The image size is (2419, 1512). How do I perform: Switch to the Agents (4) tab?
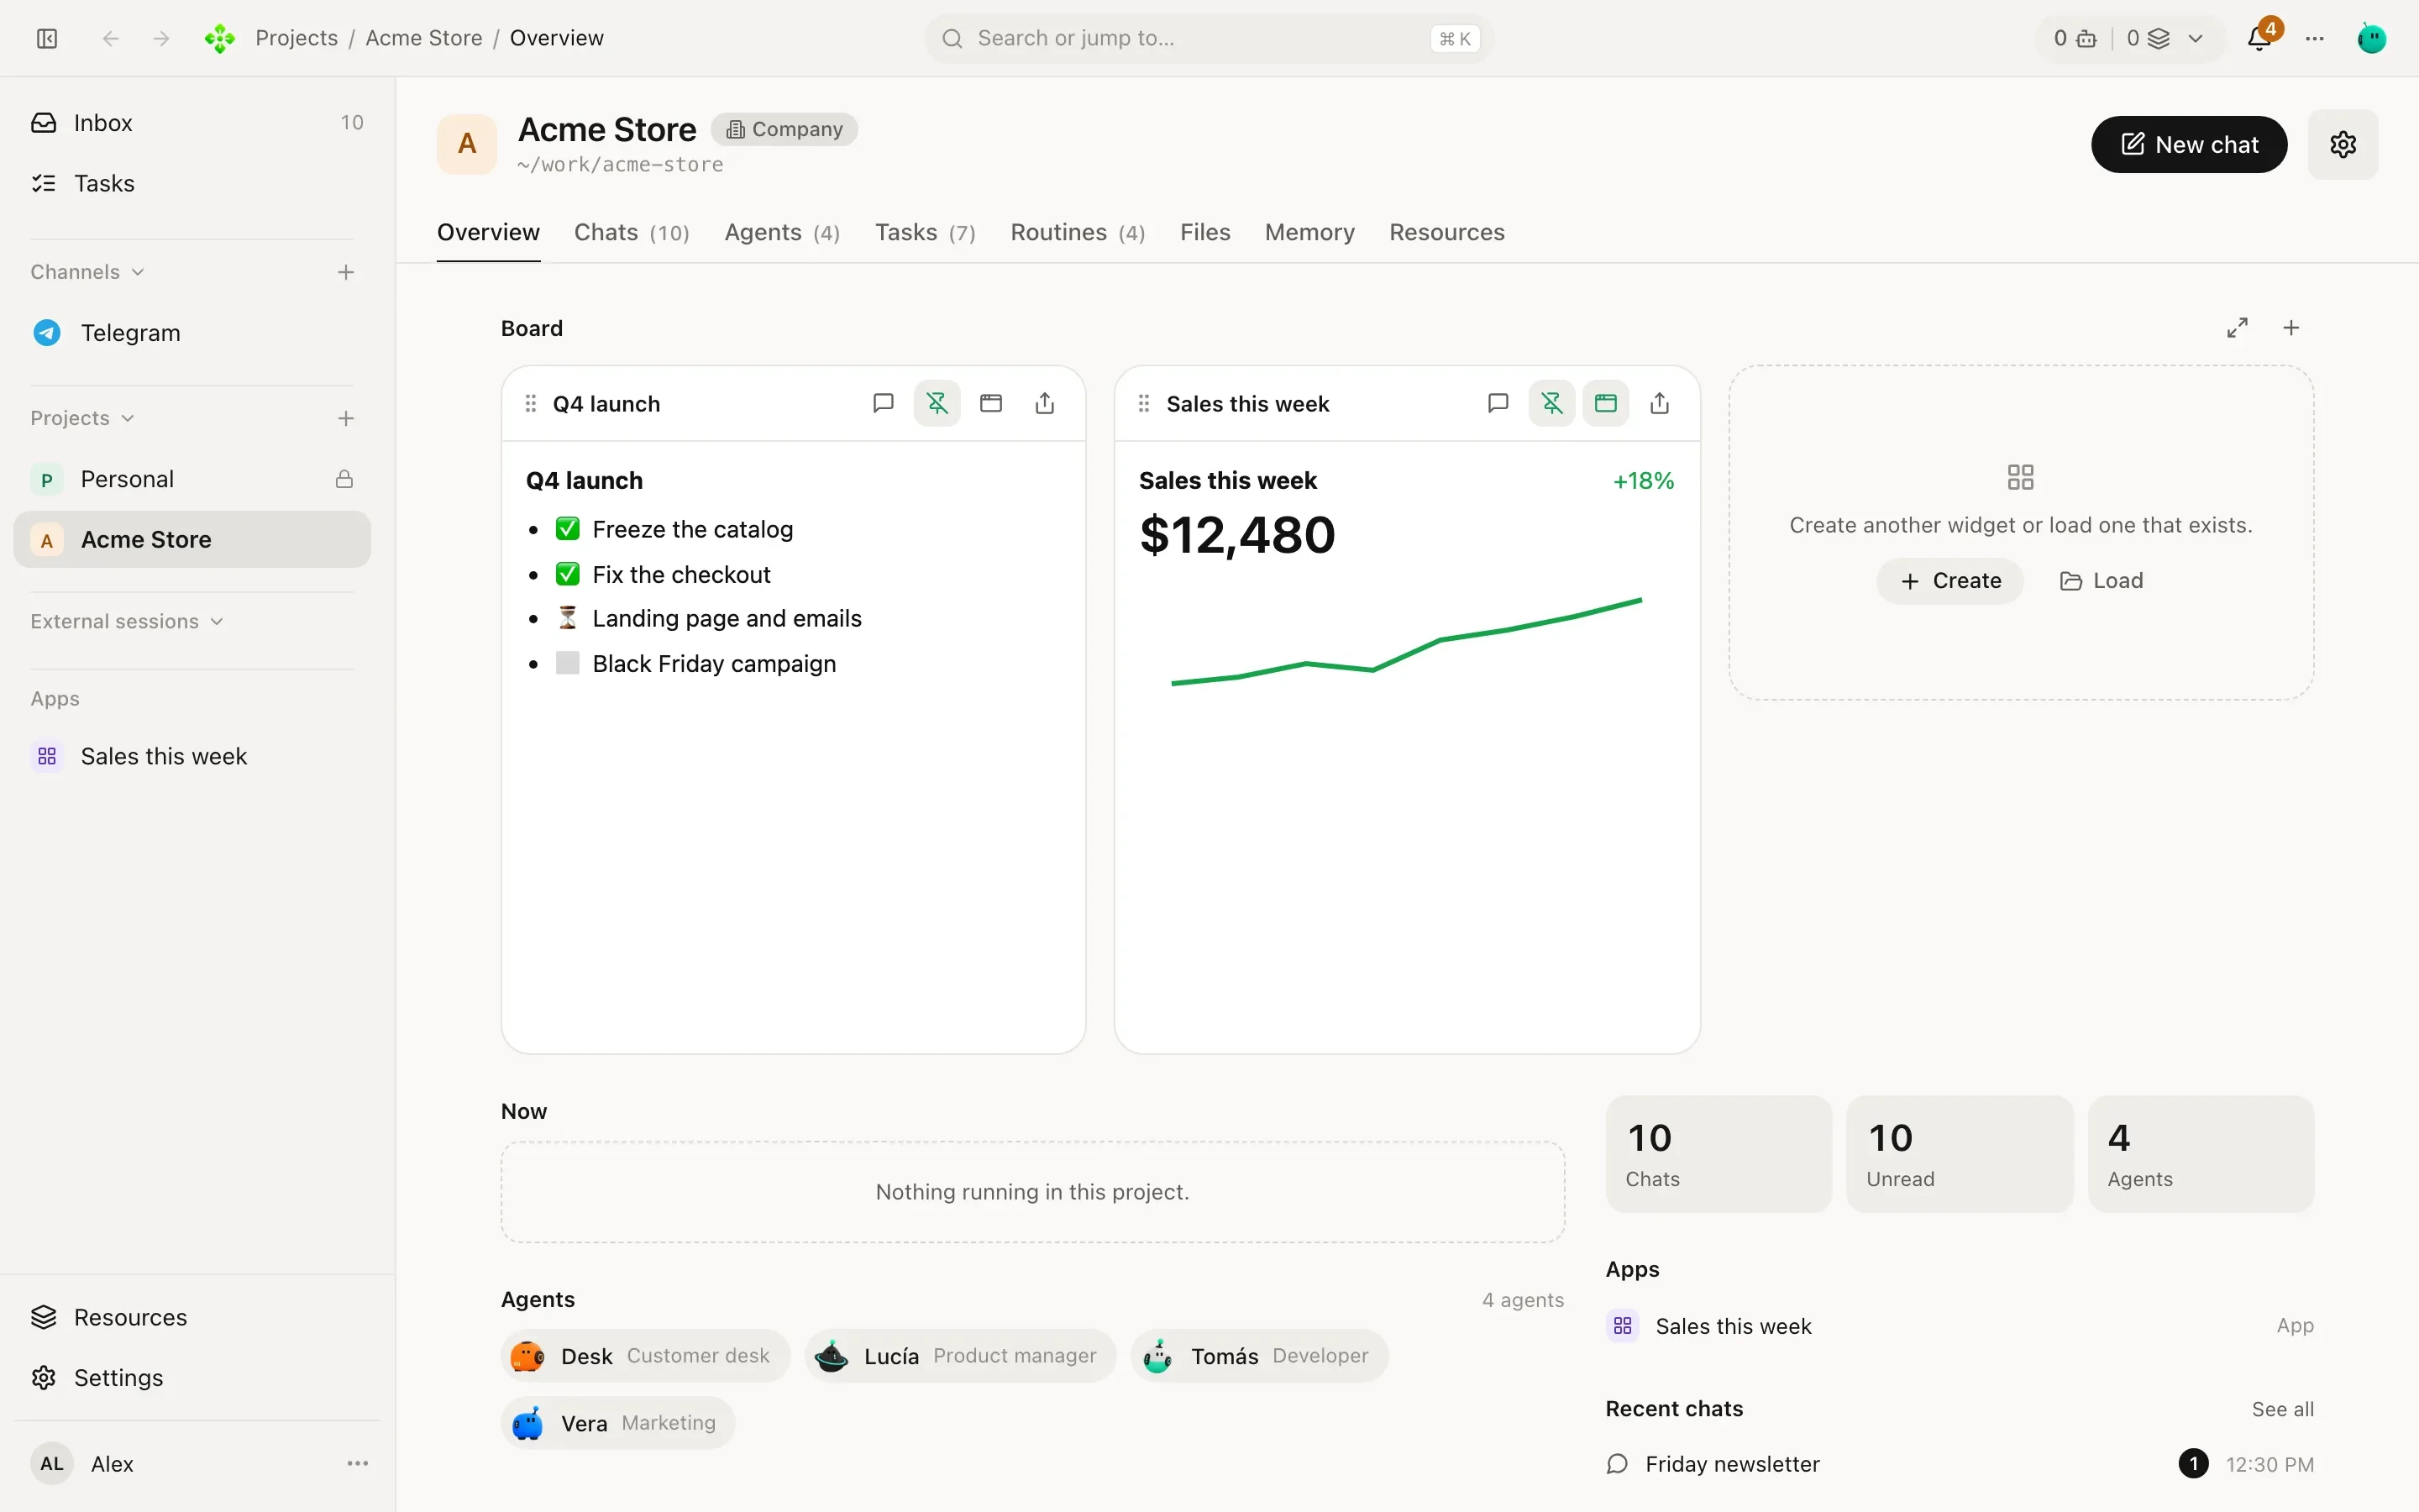(x=782, y=232)
